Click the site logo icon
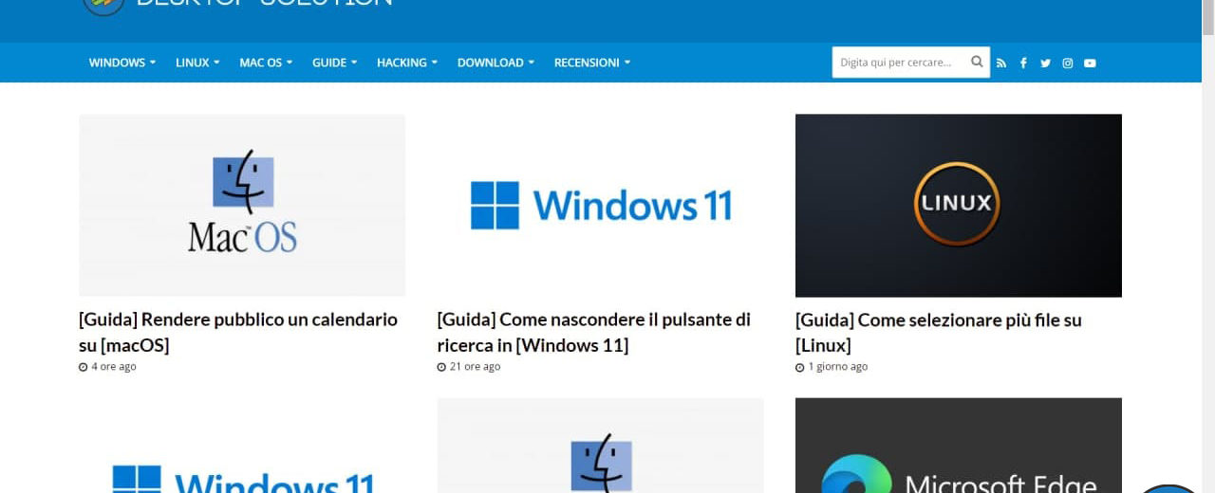Viewport: 1215px width, 493px height. coord(103,6)
